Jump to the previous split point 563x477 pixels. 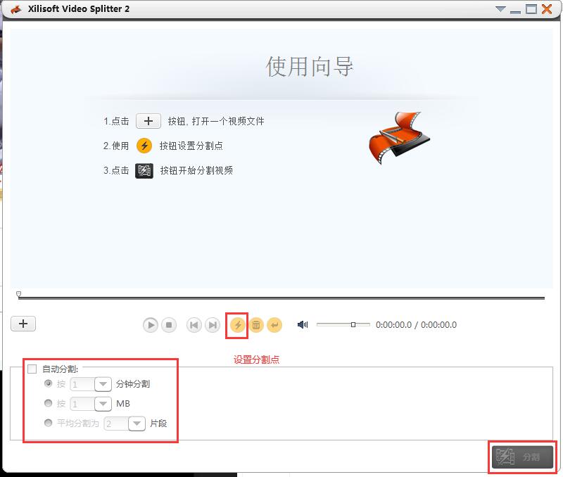click(x=194, y=325)
